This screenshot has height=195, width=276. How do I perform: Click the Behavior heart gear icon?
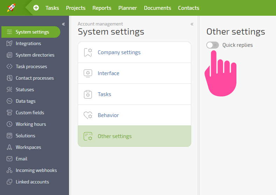(x=88, y=115)
